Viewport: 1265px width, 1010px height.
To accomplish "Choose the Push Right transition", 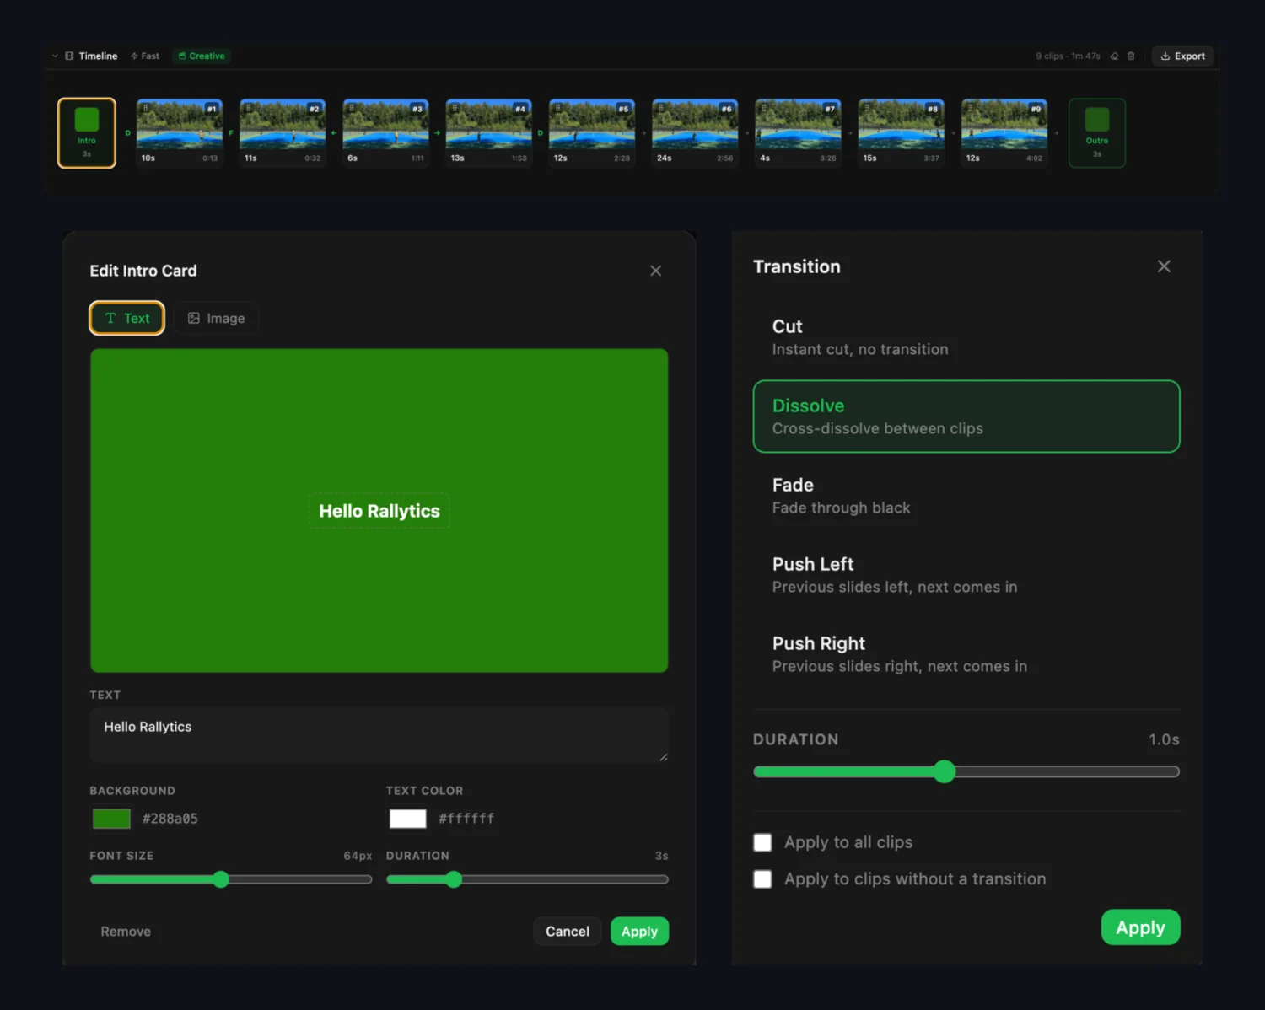I will tap(966, 654).
